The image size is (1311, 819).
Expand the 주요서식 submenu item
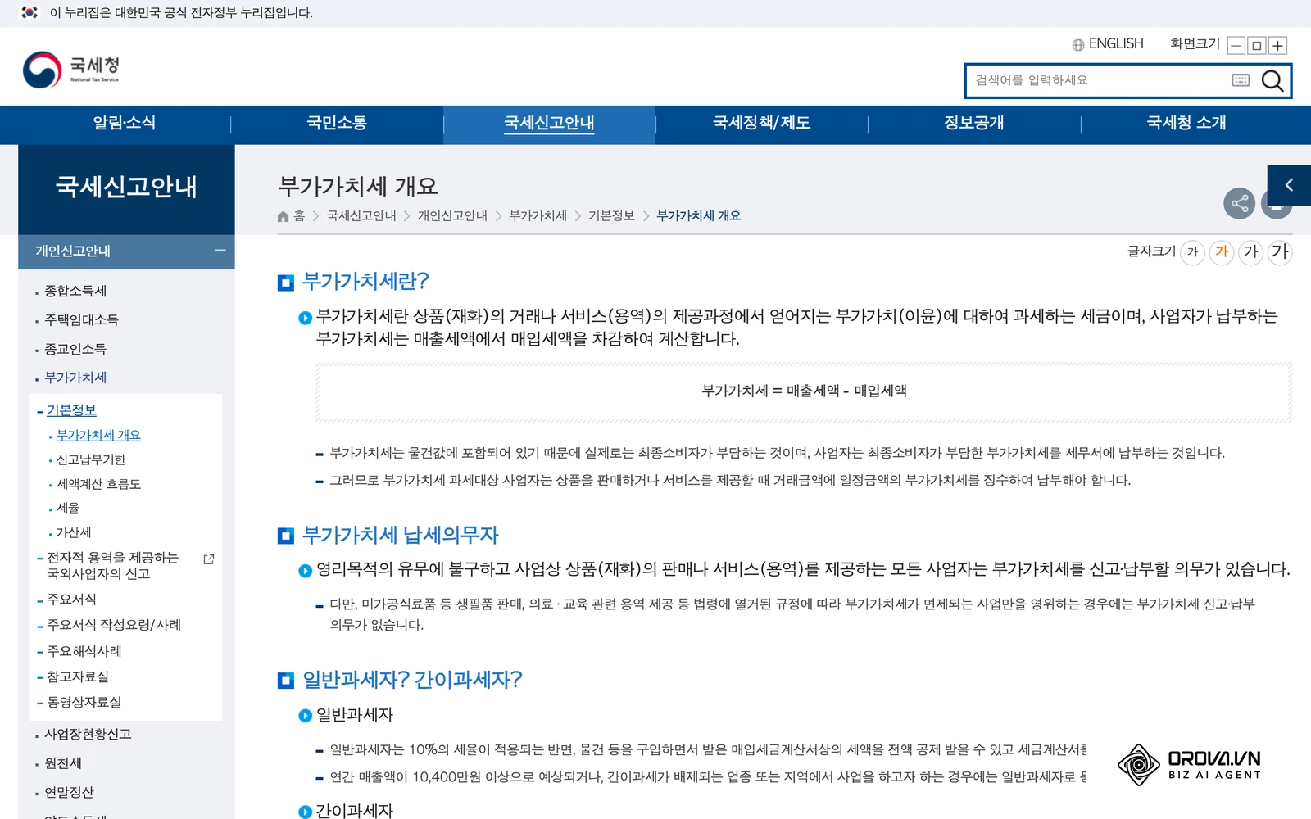click(x=71, y=600)
